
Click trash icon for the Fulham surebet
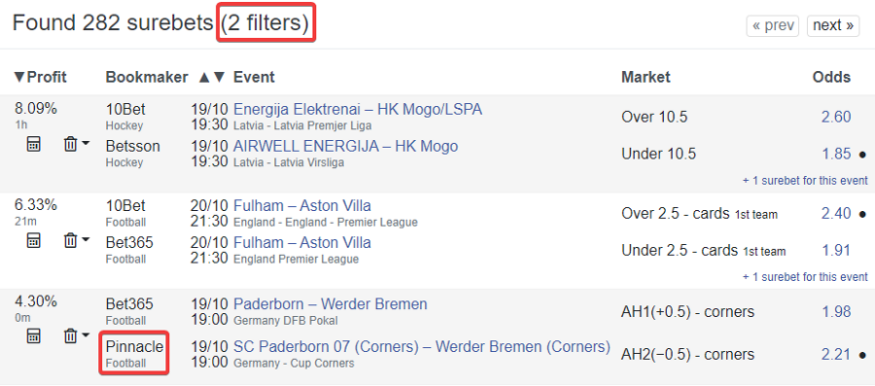70,240
